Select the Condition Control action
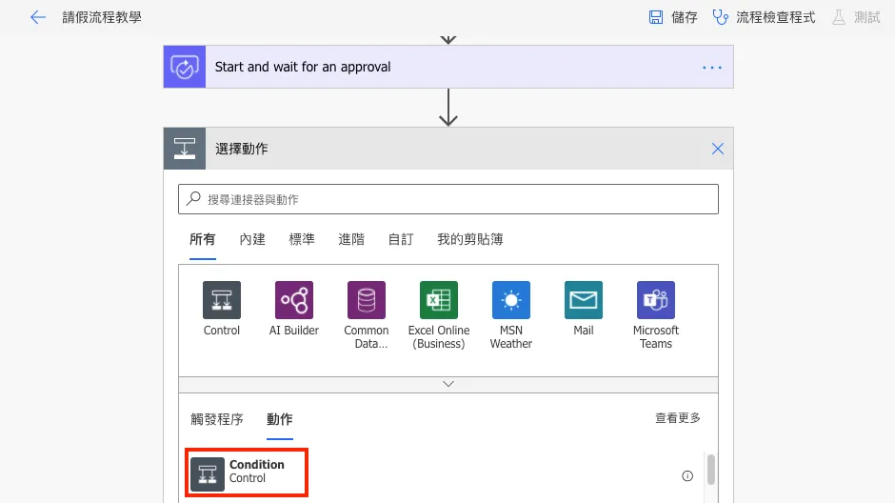The image size is (895, 503). [247, 473]
